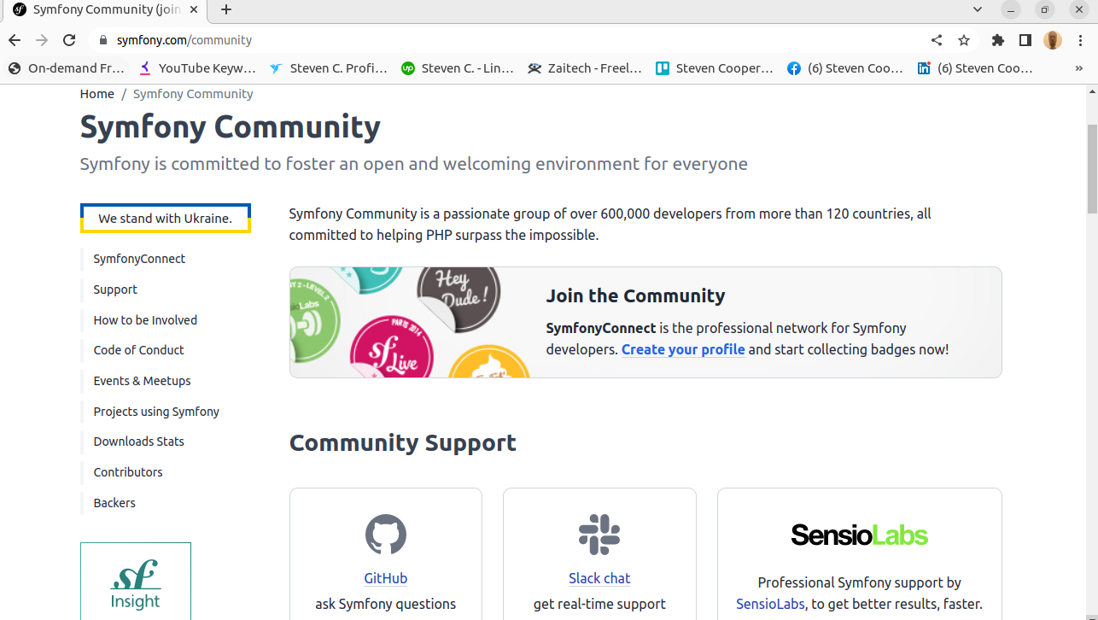Open Downloads Stats sidebar item

point(138,442)
